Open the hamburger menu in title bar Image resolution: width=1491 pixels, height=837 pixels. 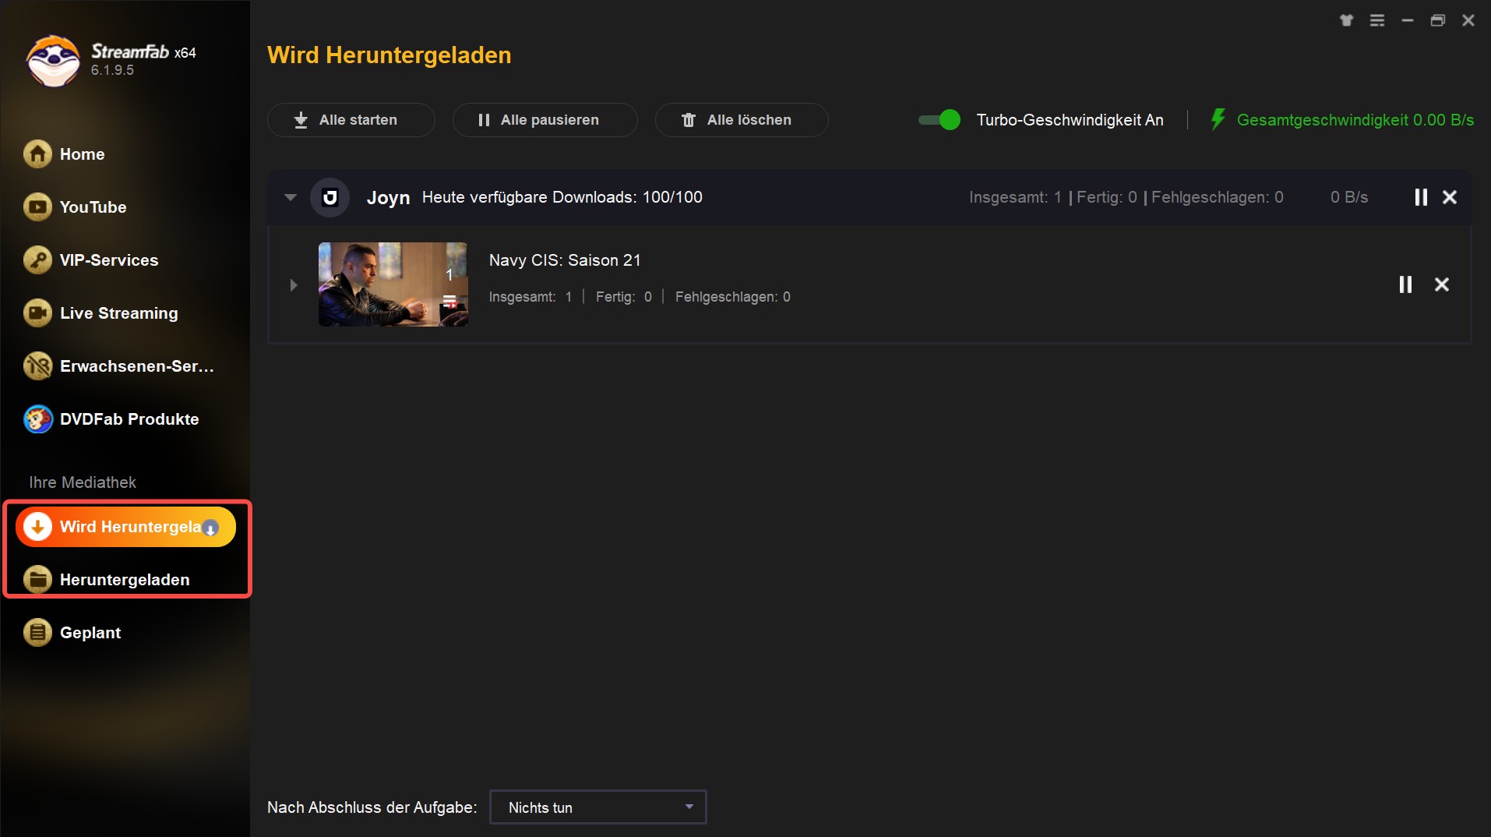pyautogui.click(x=1377, y=20)
